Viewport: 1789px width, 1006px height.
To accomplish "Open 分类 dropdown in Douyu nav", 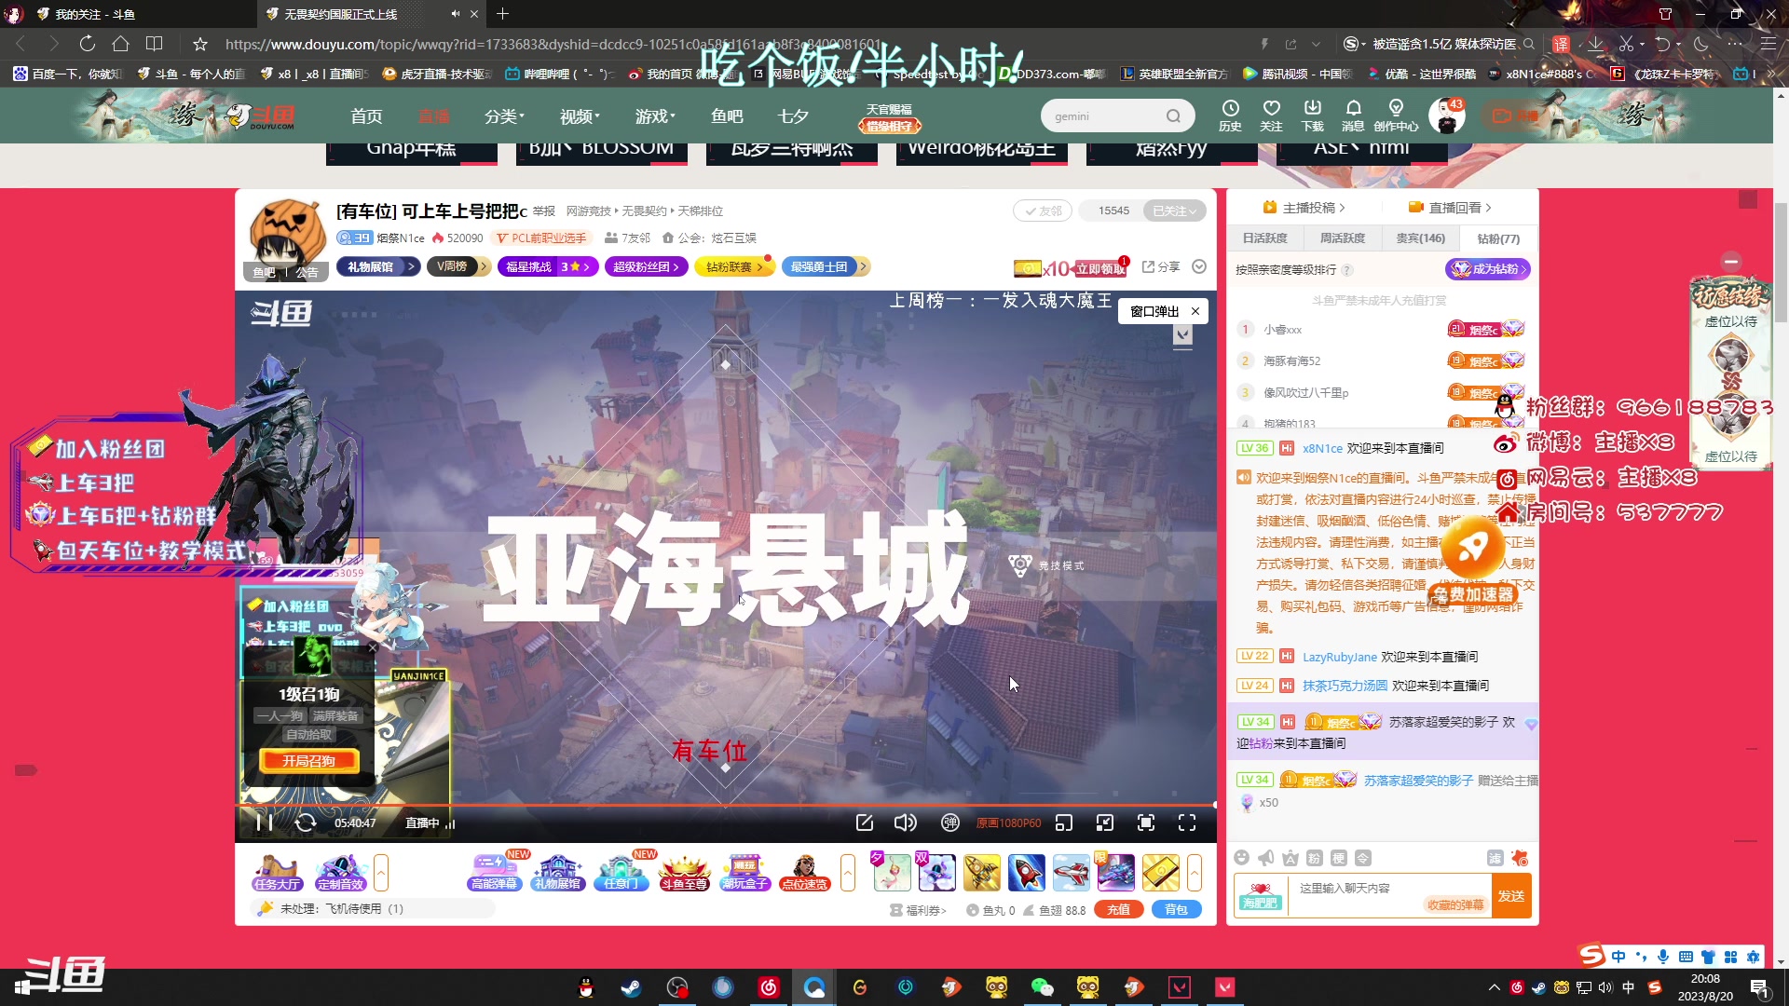I will coord(504,116).
